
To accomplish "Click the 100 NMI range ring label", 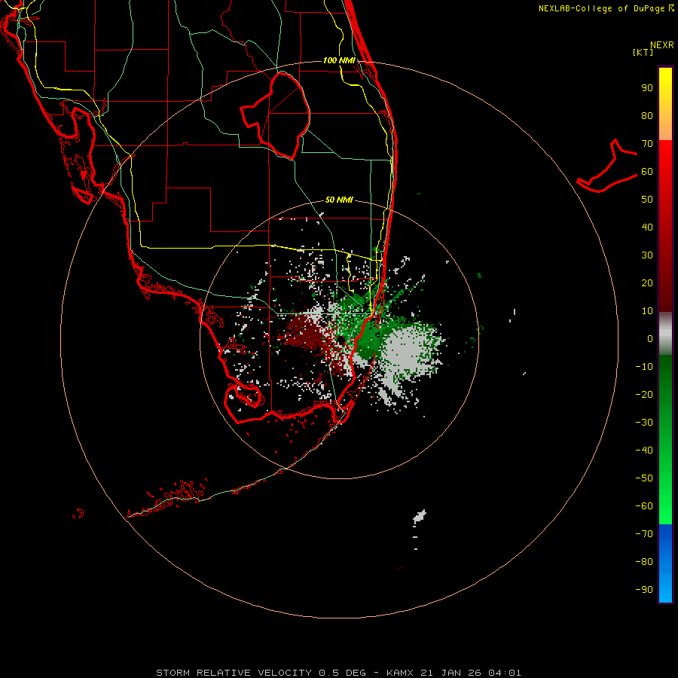I will (x=339, y=60).
